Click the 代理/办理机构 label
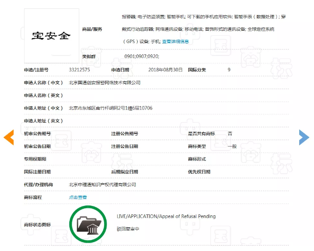 [39, 185]
